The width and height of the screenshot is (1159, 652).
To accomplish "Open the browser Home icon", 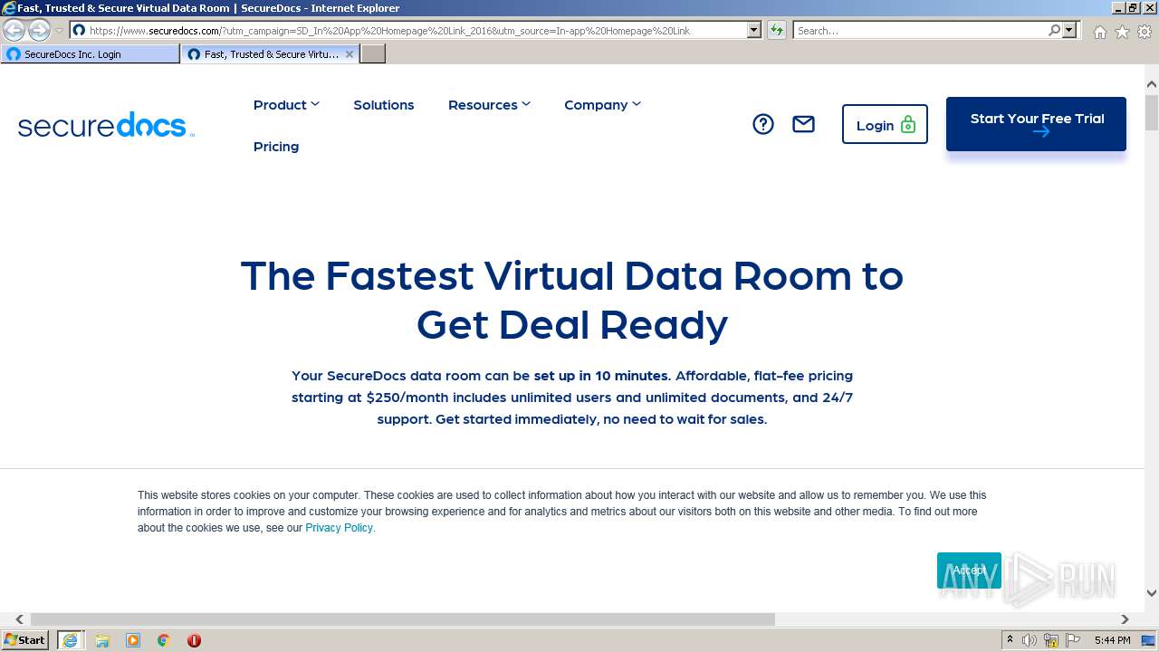I will (1099, 32).
